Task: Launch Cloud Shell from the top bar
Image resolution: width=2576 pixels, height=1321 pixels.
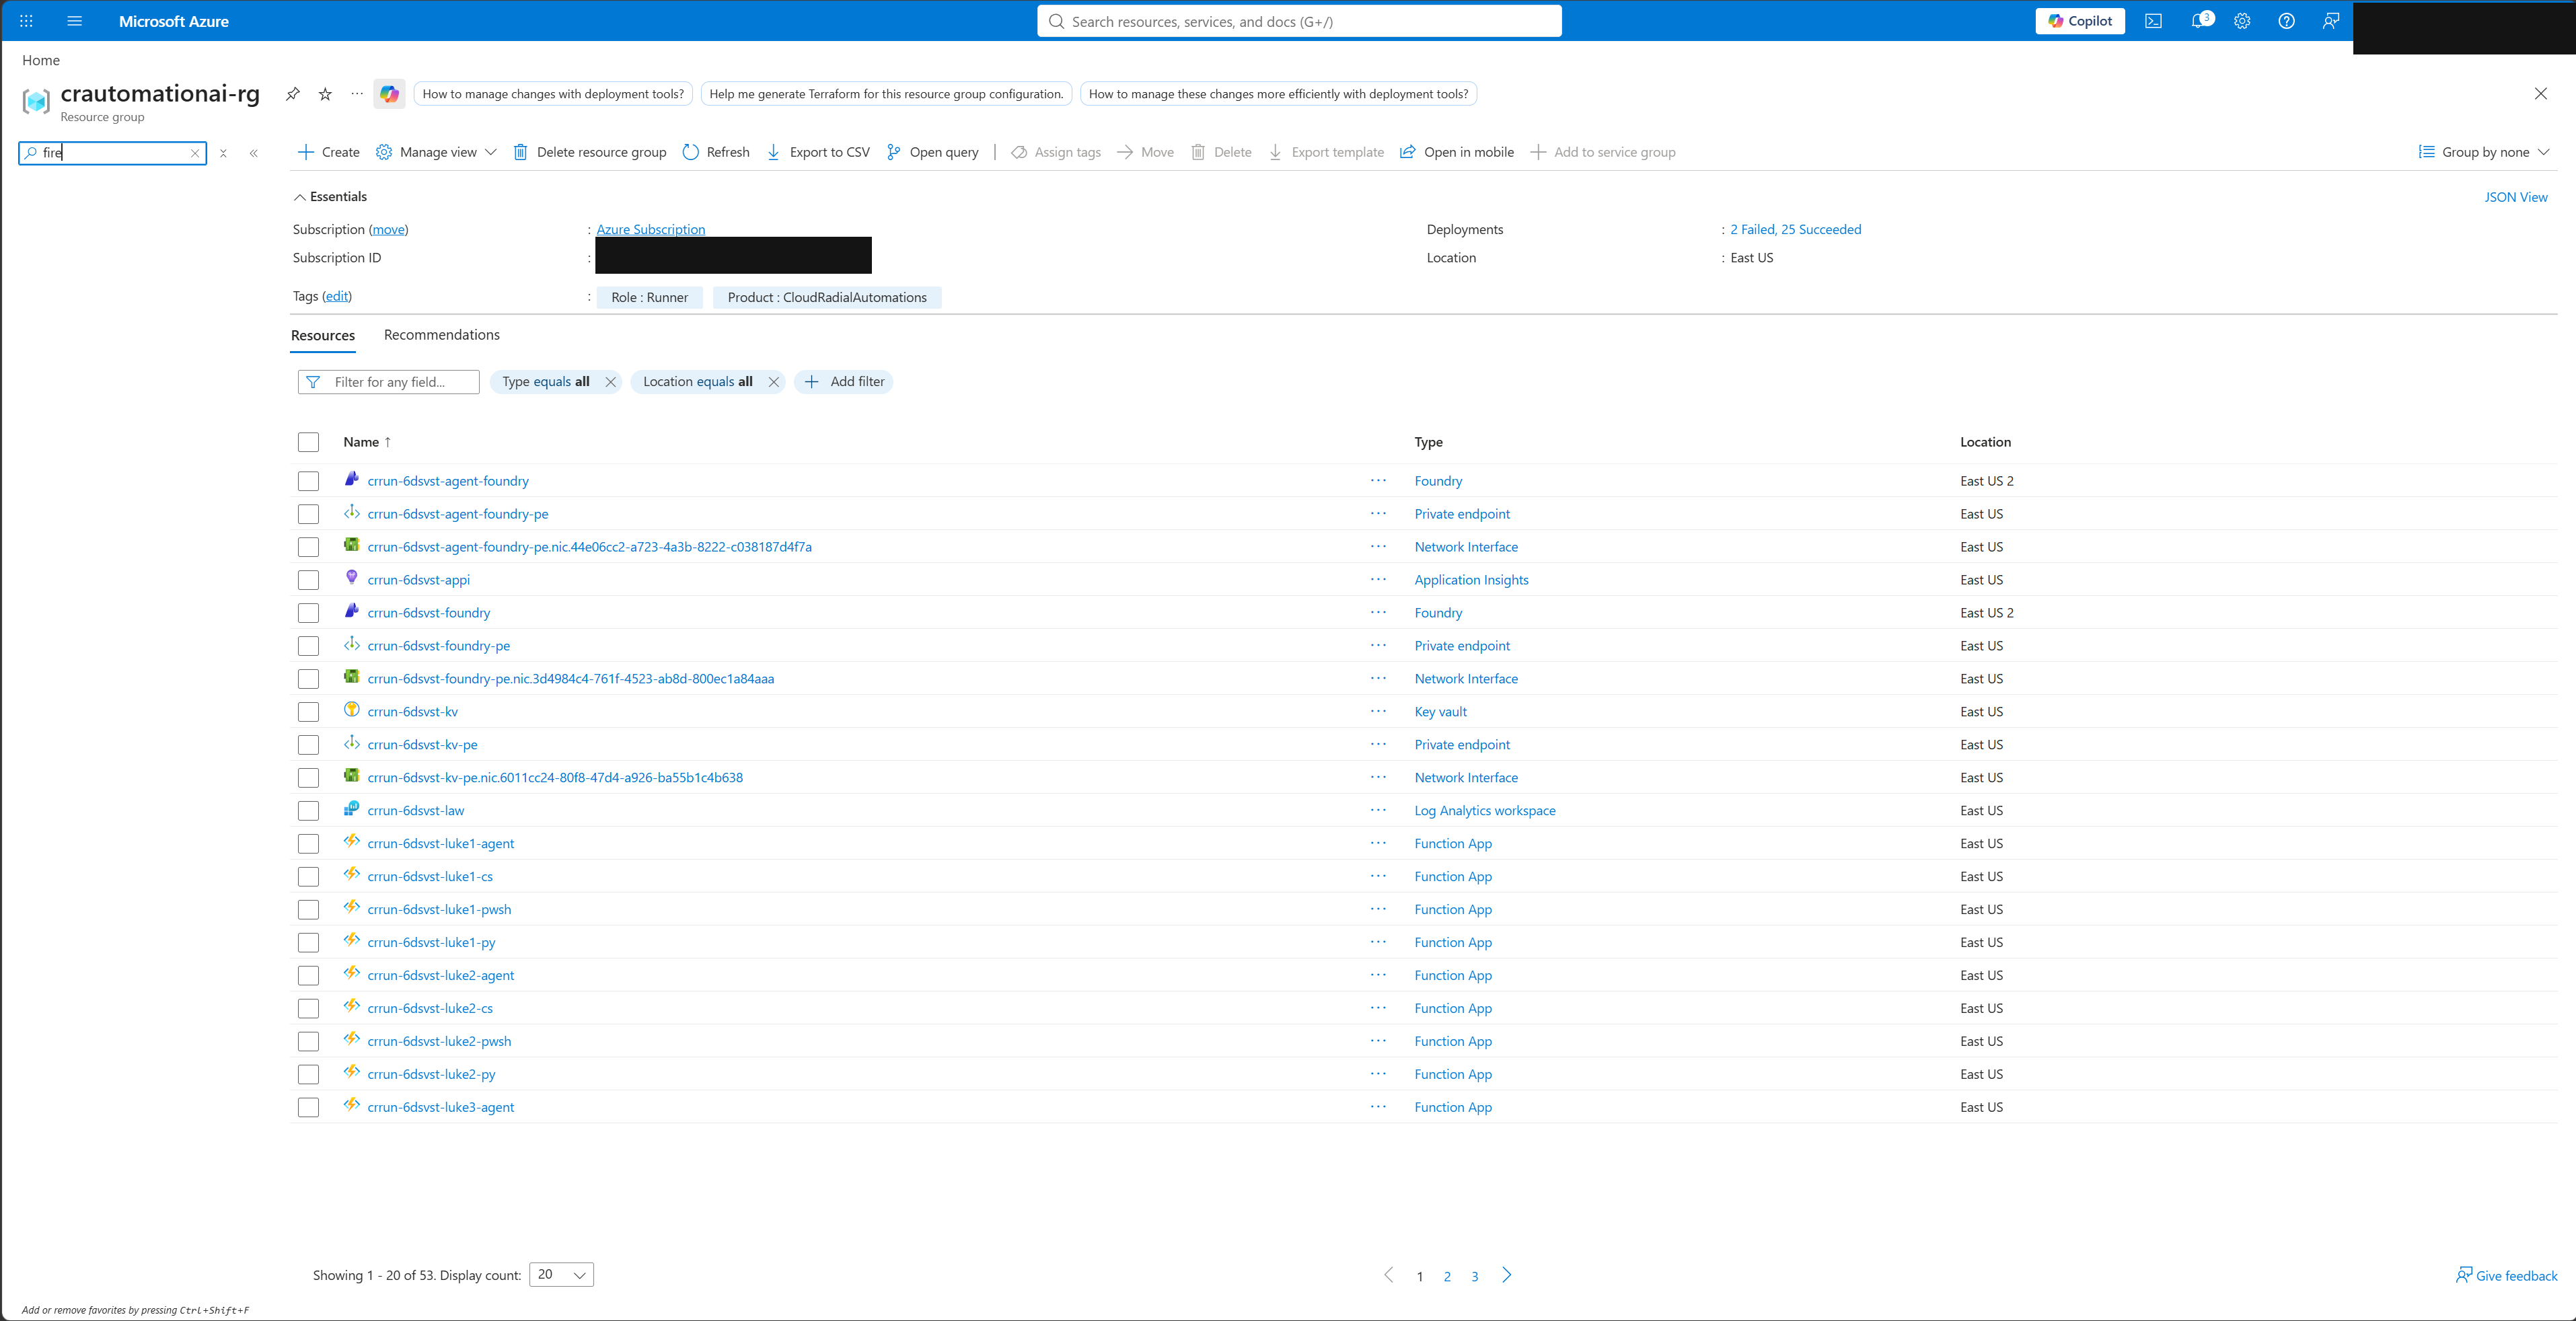Action: 2153,21
